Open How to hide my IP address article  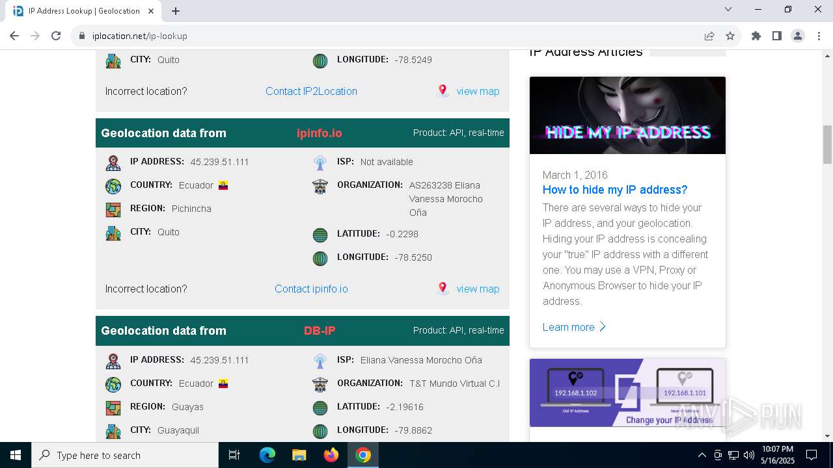pyautogui.click(x=615, y=190)
